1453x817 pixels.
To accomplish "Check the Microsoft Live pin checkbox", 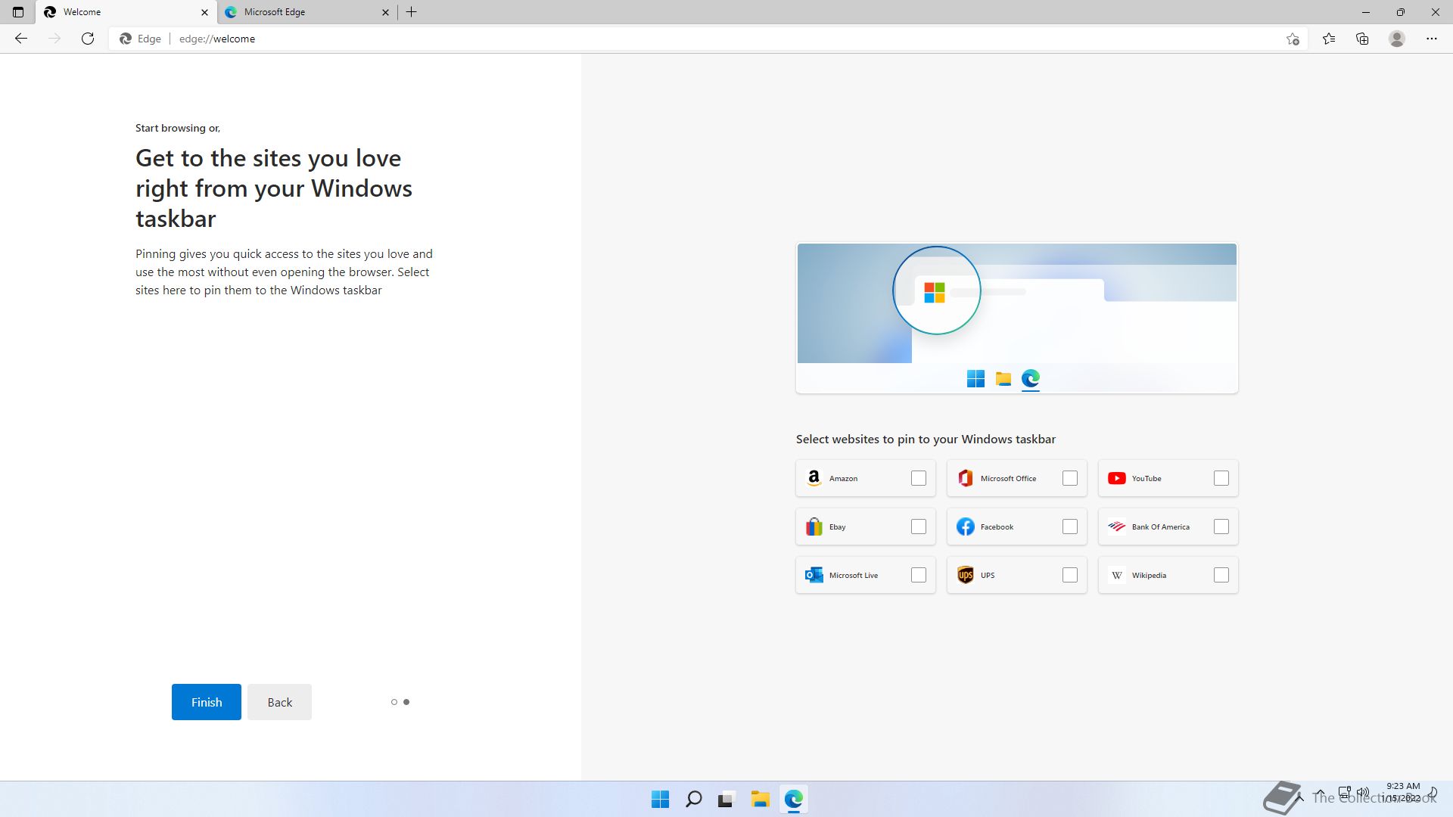I will tap(919, 575).
